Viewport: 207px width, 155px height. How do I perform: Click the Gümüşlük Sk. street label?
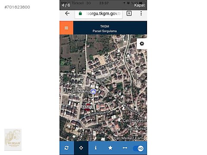(x=100, y=113)
